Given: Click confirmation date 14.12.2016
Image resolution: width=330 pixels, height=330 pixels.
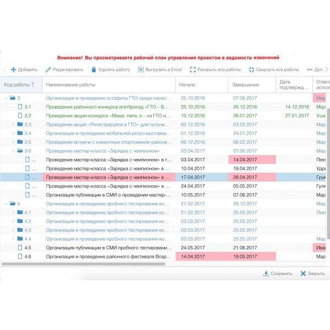Looking at the screenshot, I should (x=297, y=107).
